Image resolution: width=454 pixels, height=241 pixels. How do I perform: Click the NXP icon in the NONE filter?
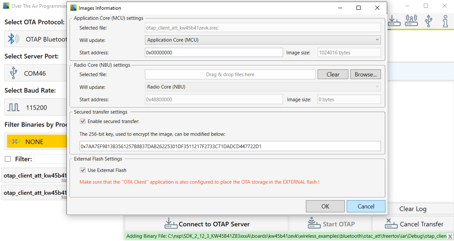(x=14, y=141)
